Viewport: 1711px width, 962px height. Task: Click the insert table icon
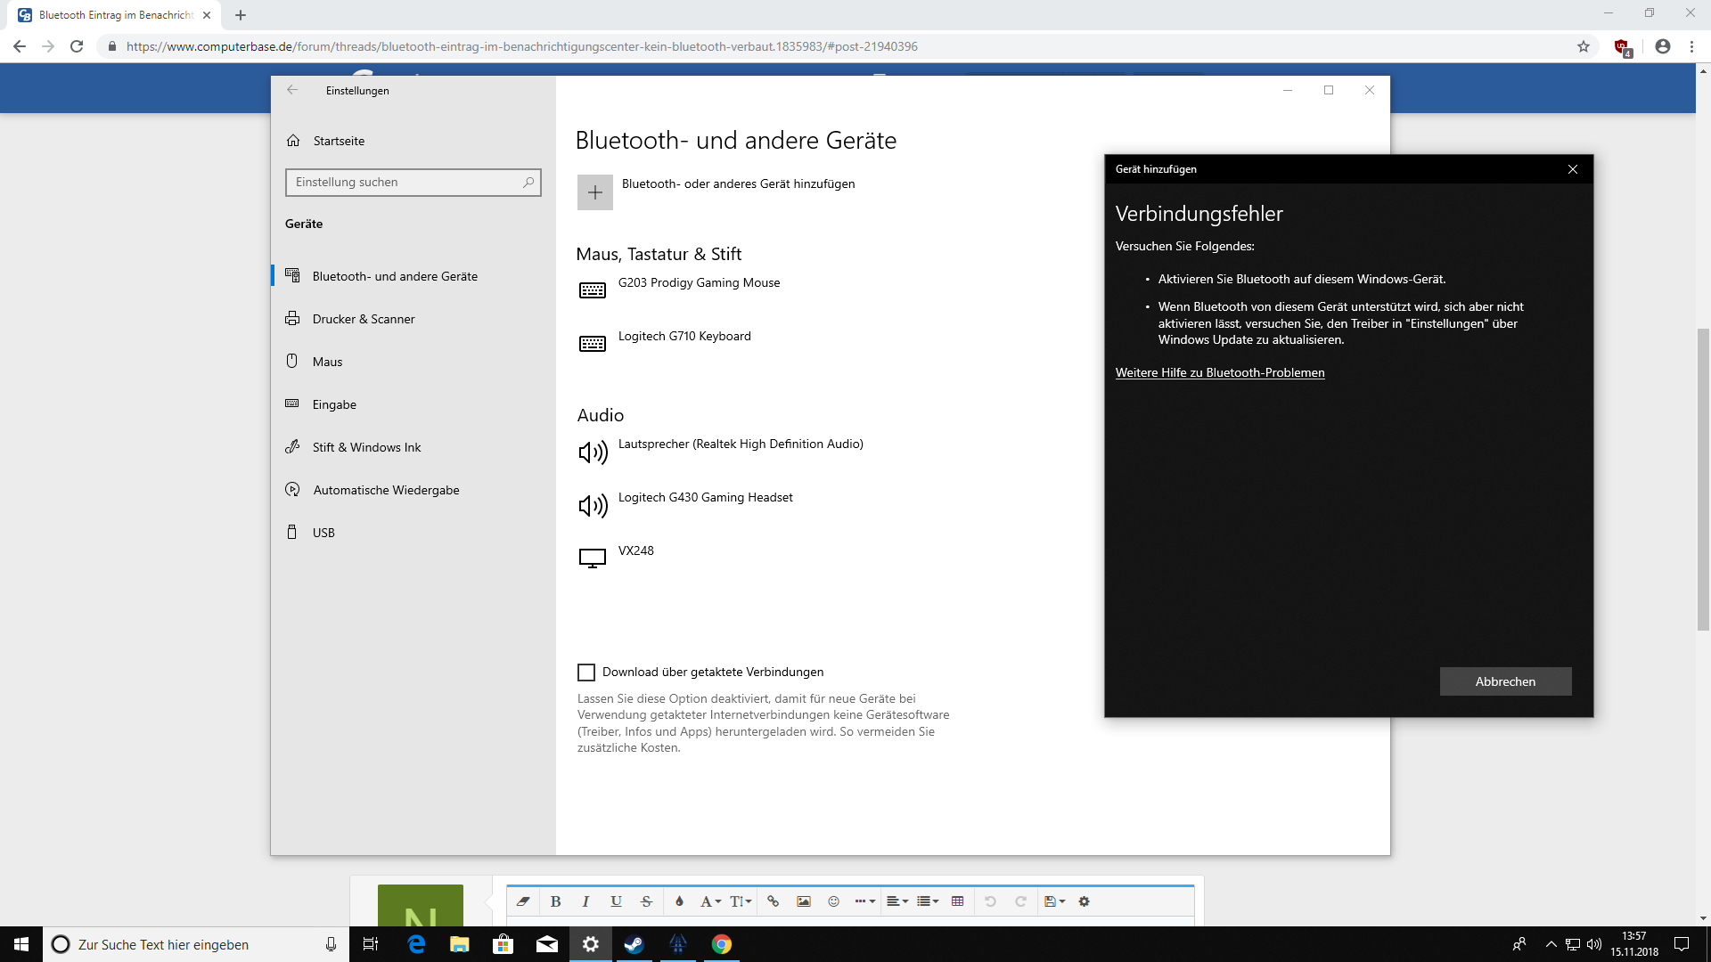(957, 901)
